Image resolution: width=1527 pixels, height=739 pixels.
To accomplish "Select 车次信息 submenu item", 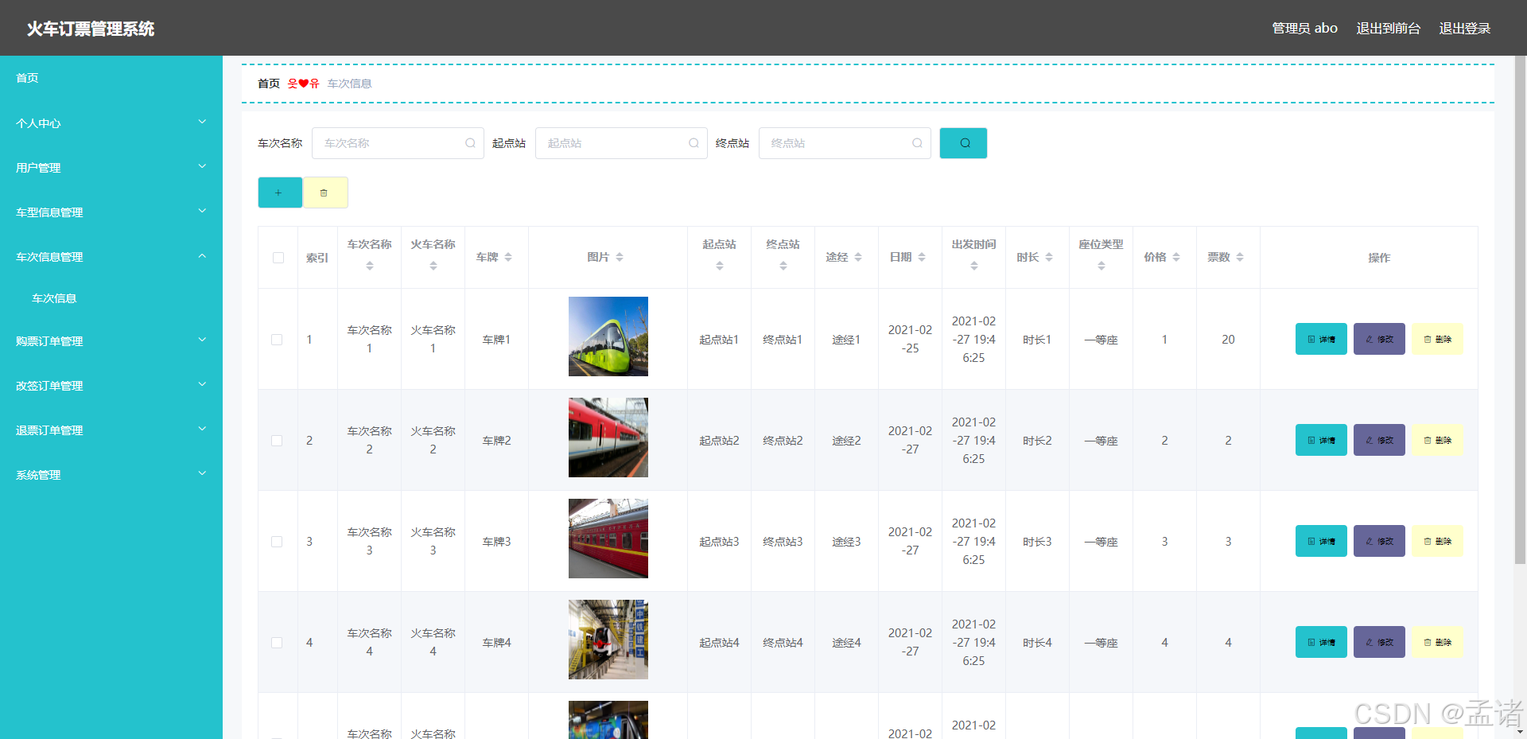I will pos(111,298).
